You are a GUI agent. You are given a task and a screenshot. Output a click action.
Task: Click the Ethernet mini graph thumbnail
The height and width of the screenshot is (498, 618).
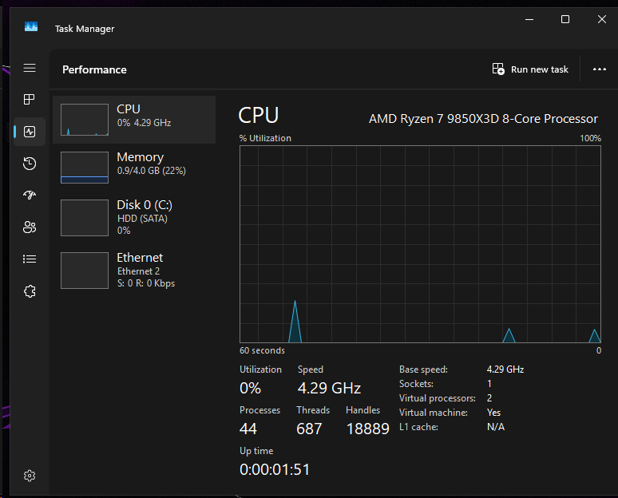[x=85, y=271]
